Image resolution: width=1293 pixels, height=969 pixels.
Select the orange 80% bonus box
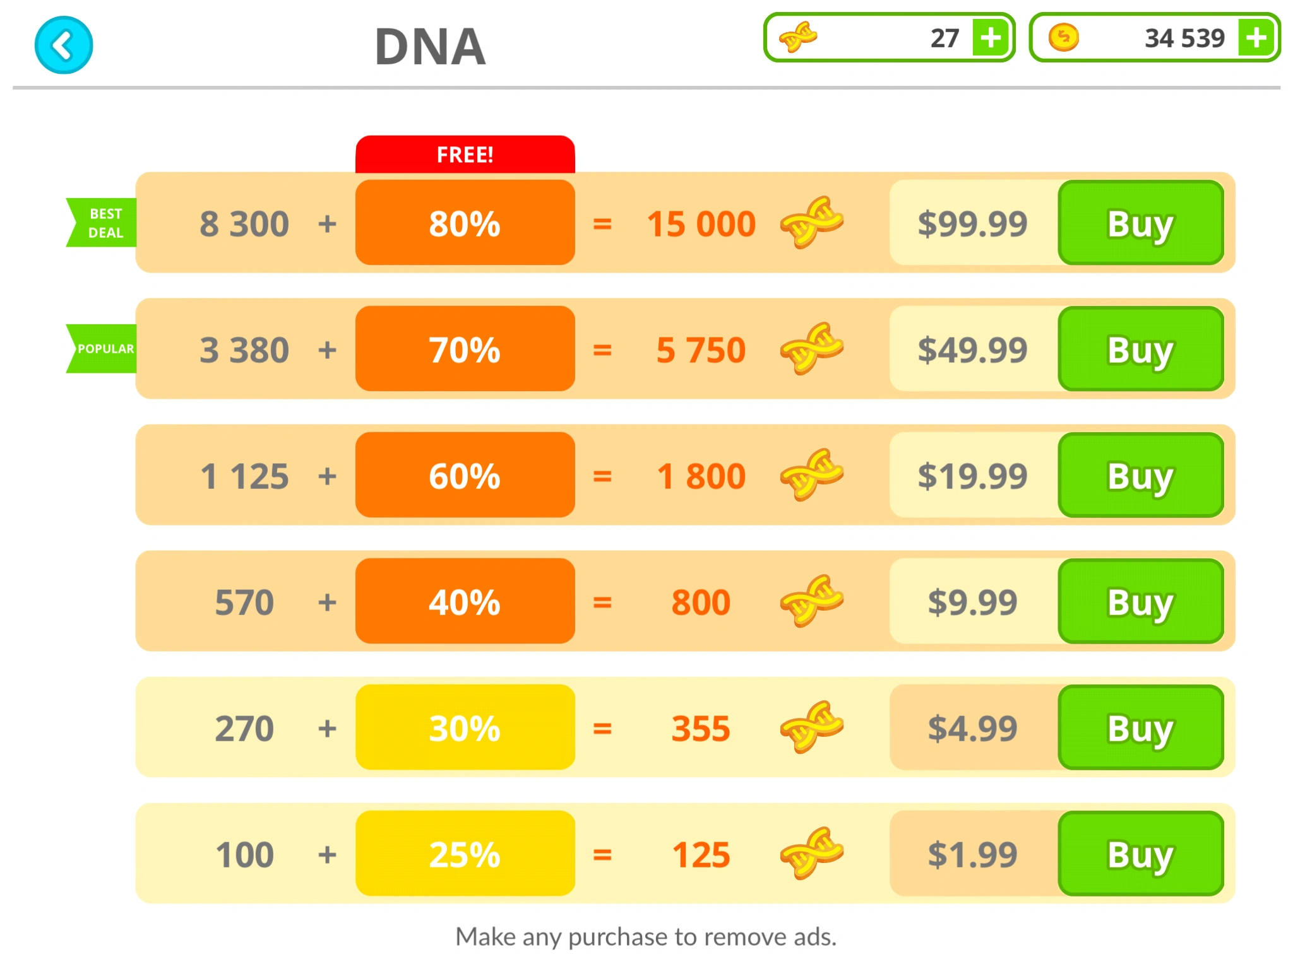[465, 223]
